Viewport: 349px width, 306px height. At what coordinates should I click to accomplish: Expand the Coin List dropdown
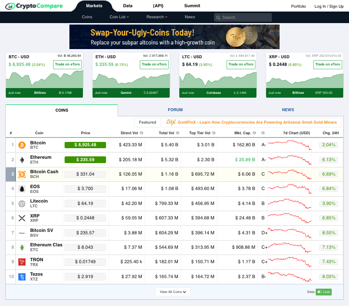tap(119, 17)
